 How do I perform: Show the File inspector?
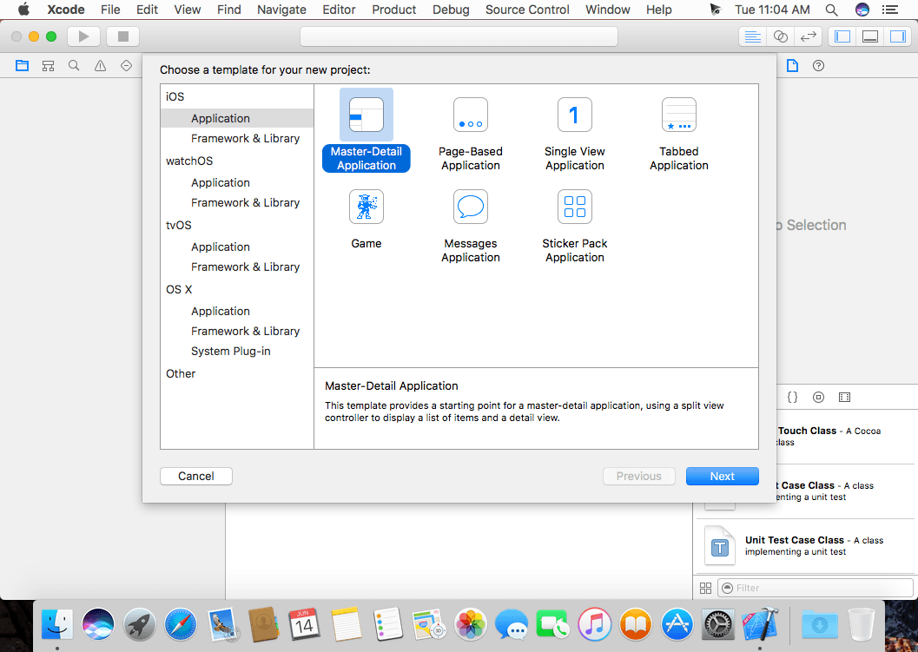[x=792, y=66]
